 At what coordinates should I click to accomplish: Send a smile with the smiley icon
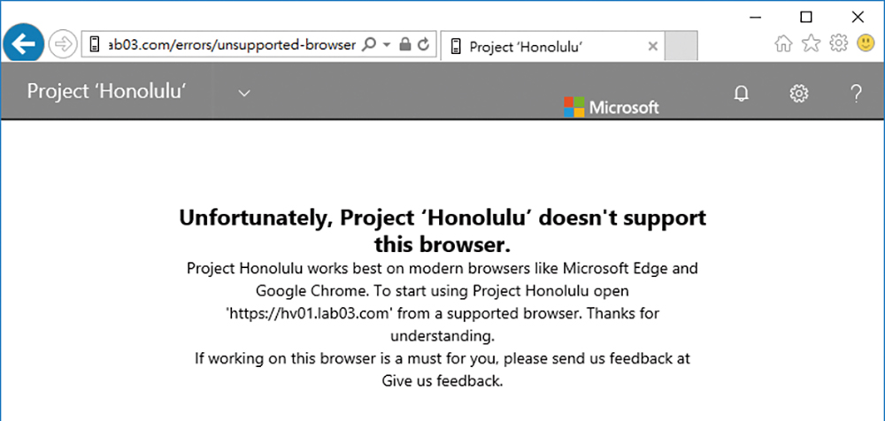866,42
